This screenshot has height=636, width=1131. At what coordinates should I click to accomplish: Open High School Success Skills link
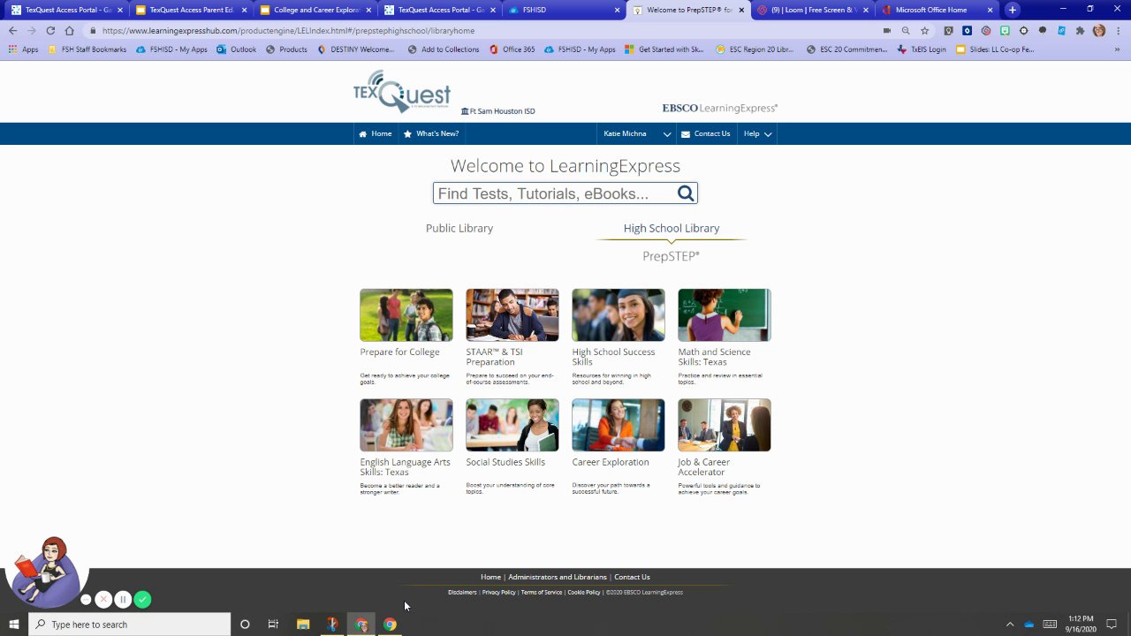point(613,357)
